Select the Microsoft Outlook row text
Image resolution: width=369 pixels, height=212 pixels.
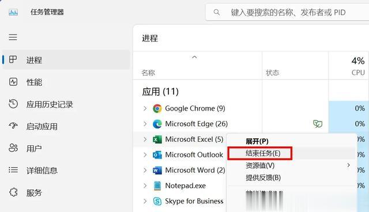pos(194,154)
